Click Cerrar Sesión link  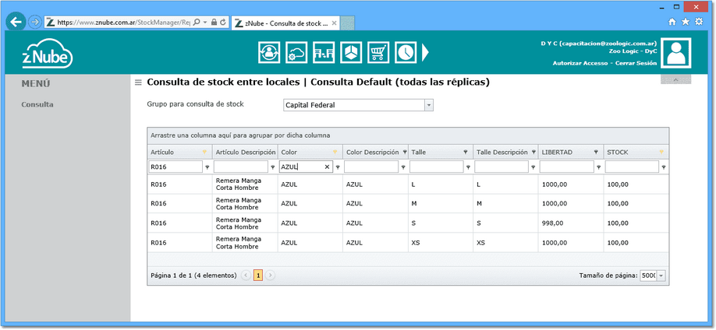tap(636, 63)
